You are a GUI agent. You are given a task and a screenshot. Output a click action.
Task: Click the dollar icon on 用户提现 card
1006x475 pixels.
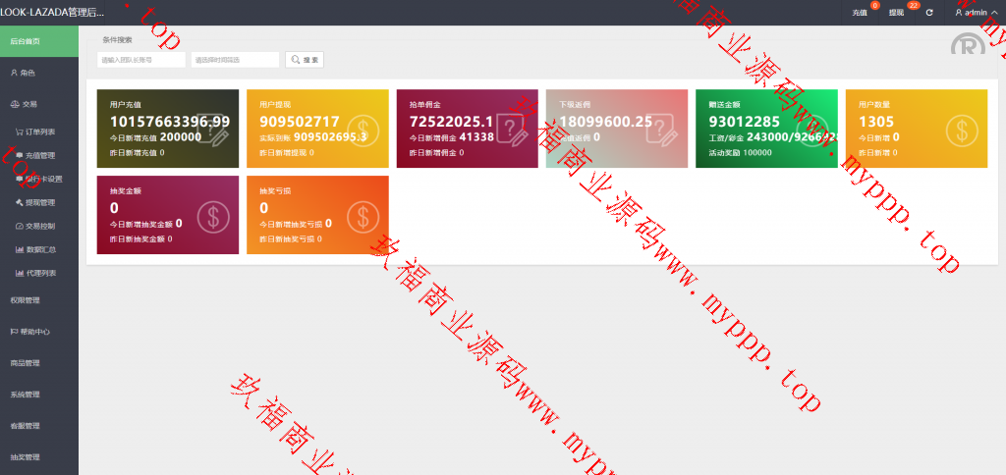click(363, 129)
